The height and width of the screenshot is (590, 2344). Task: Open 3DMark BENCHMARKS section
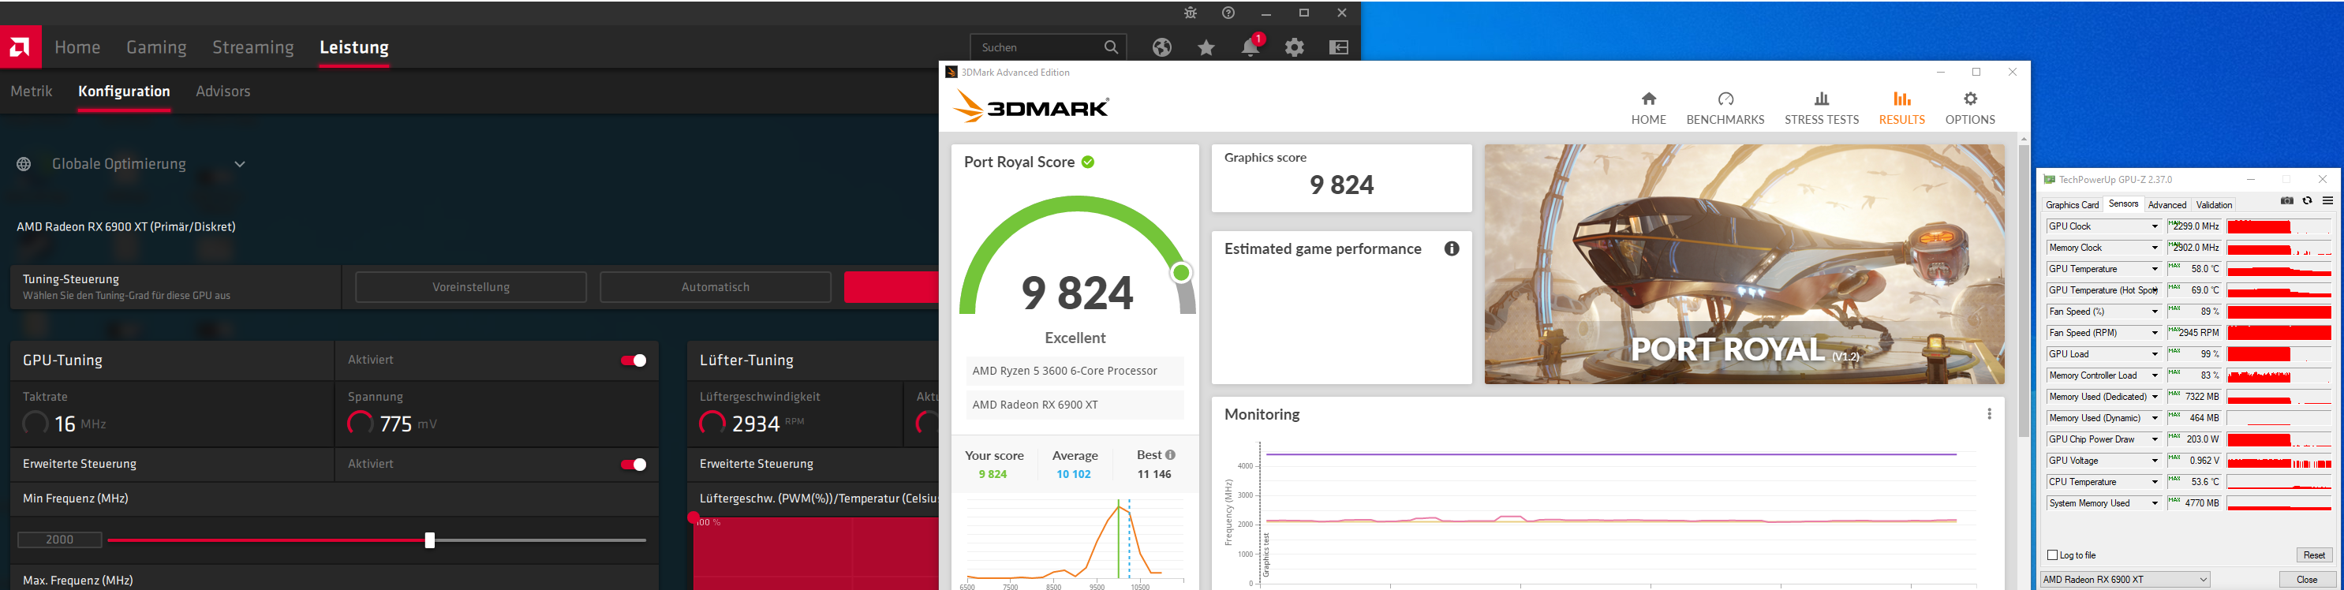1725,107
